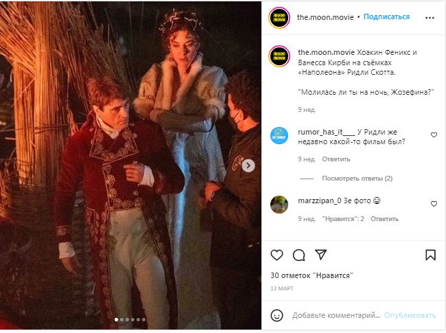Like rumor_has_it___ comment heart
The image size is (446, 333).
[434, 135]
